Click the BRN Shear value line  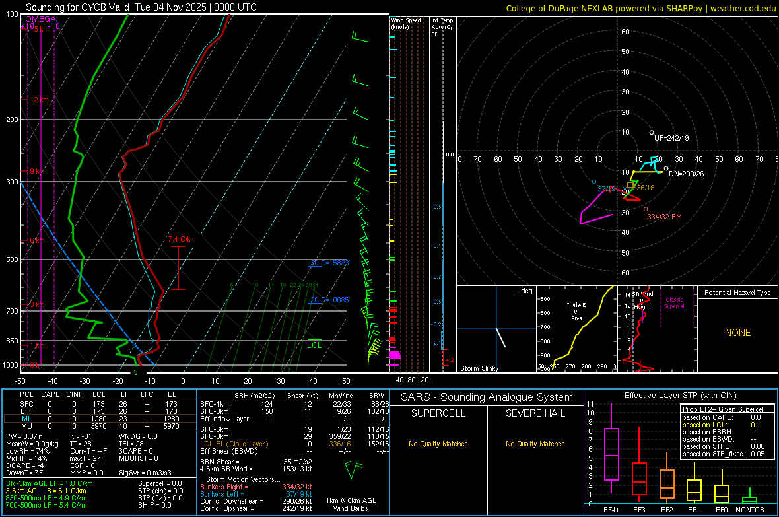coord(256,462)
